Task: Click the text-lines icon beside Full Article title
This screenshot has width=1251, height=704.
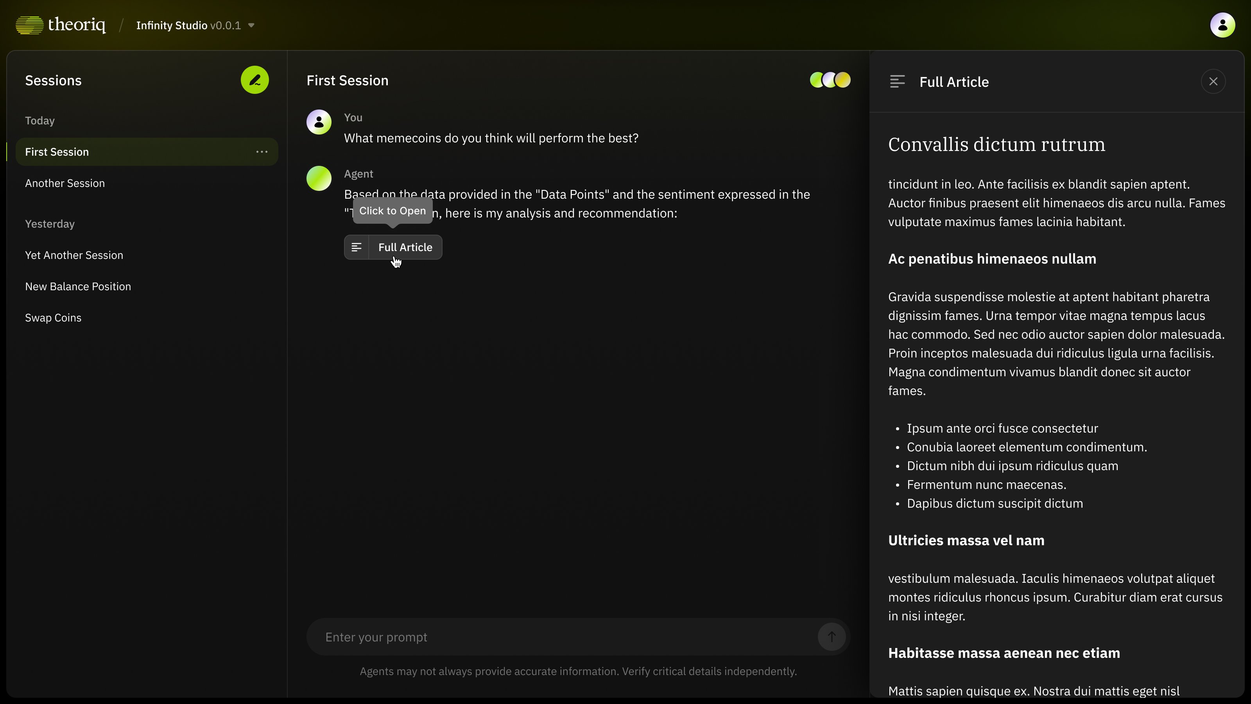Action: [x=897, y=82]
